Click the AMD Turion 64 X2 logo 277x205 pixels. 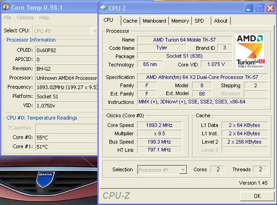pyautogui.click(x=250, y=51)
